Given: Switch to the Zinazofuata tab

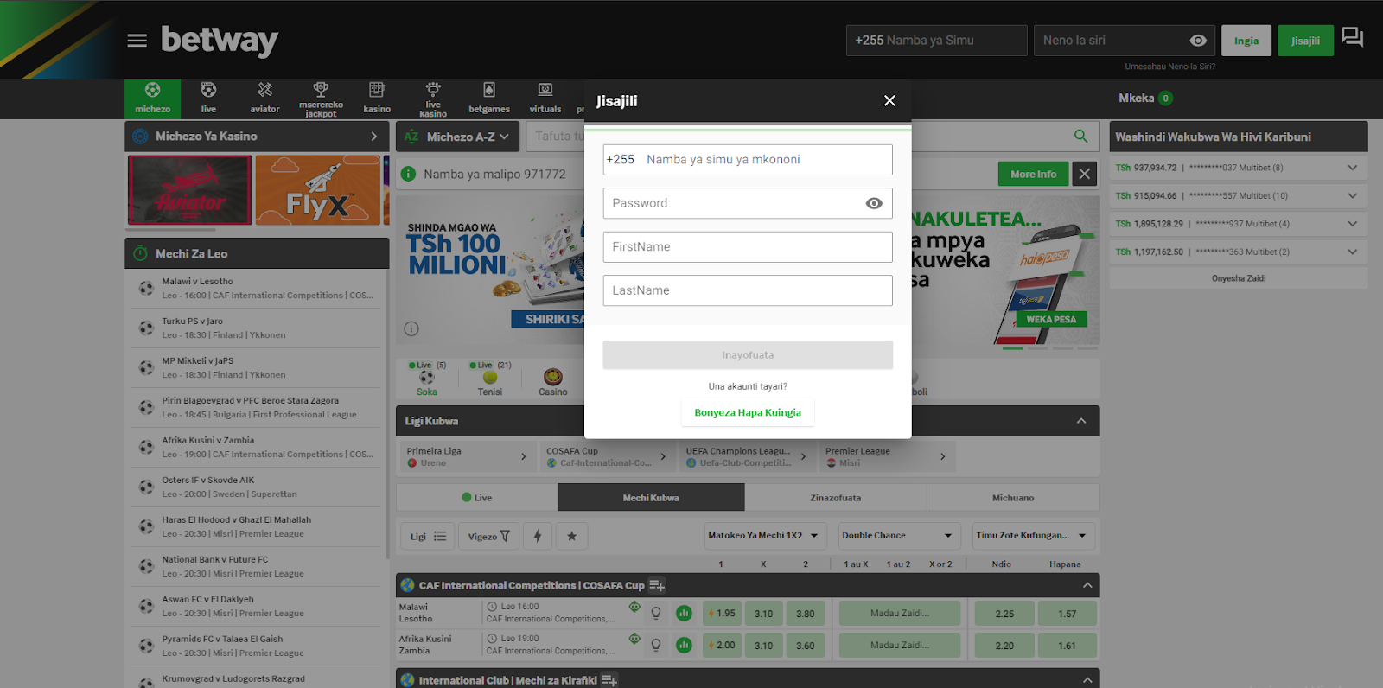Looking at the screenshot, I should click(x=835, y=498).
